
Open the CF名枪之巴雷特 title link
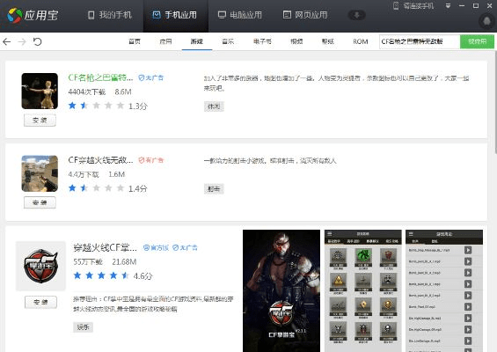[x=100, y=77]
